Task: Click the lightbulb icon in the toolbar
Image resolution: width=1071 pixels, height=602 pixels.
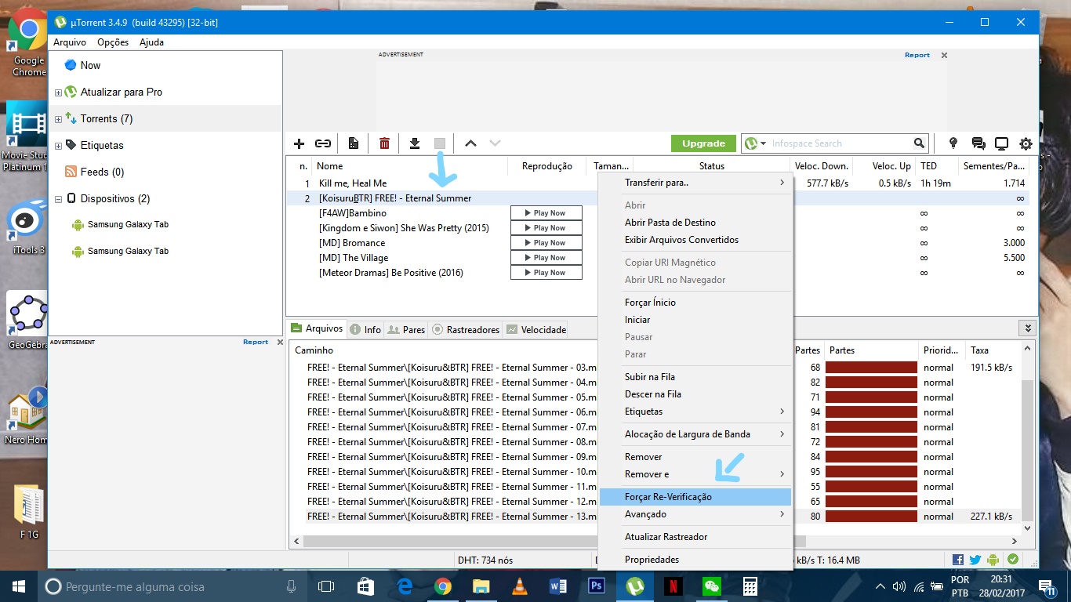Action: (x=953, y=143)
